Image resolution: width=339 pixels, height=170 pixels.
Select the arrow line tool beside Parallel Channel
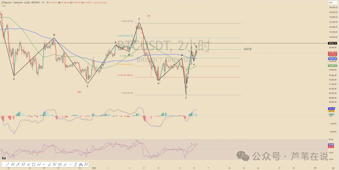tap(18, 164)
